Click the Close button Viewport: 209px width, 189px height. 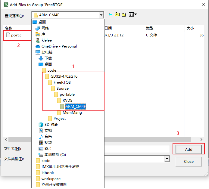(x=189, y=162)
